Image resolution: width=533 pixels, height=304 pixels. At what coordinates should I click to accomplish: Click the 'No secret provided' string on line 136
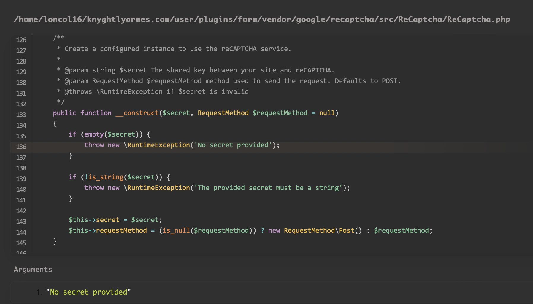pos(233,145)
